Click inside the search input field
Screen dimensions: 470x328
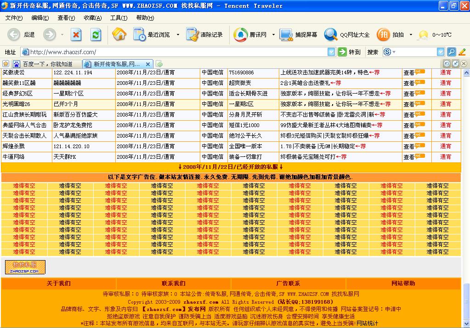tap(416, 52)
